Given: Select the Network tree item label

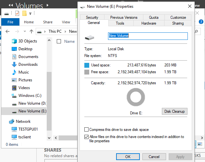Looking at the screenshot, I should pyautogui.click(x=23, y=121).
